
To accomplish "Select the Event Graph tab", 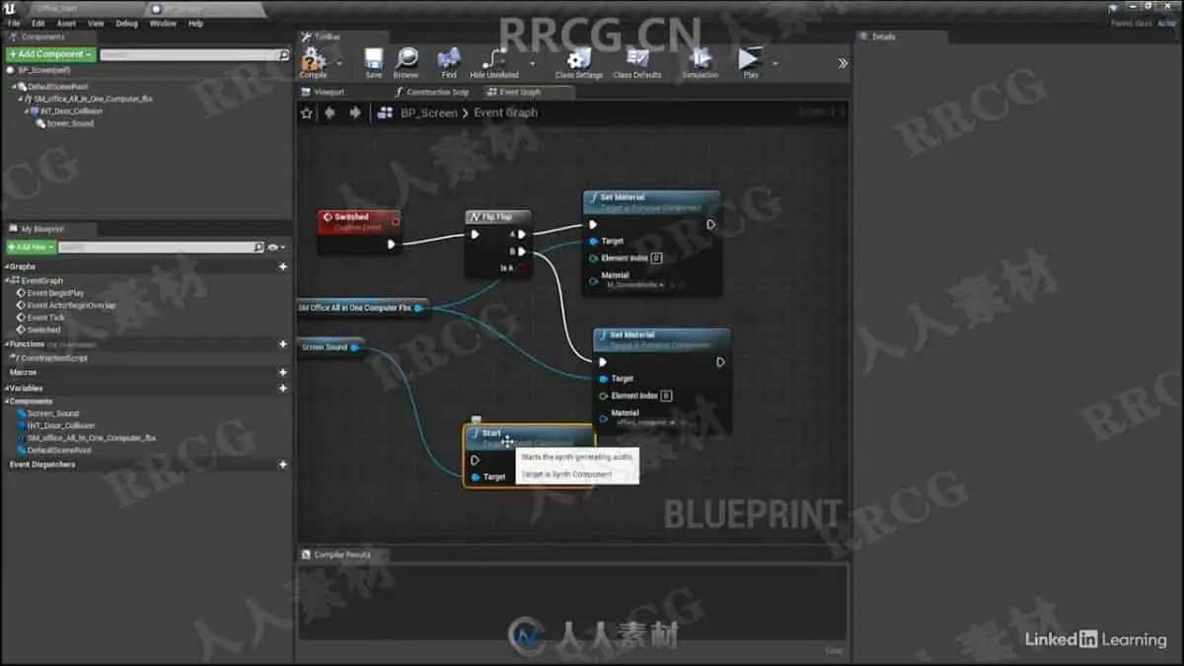I will pos(520,92).
